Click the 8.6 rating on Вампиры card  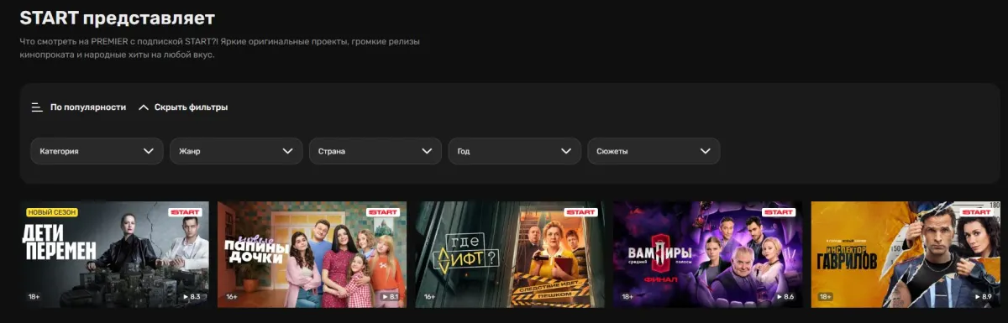click(x=785, y=297)
